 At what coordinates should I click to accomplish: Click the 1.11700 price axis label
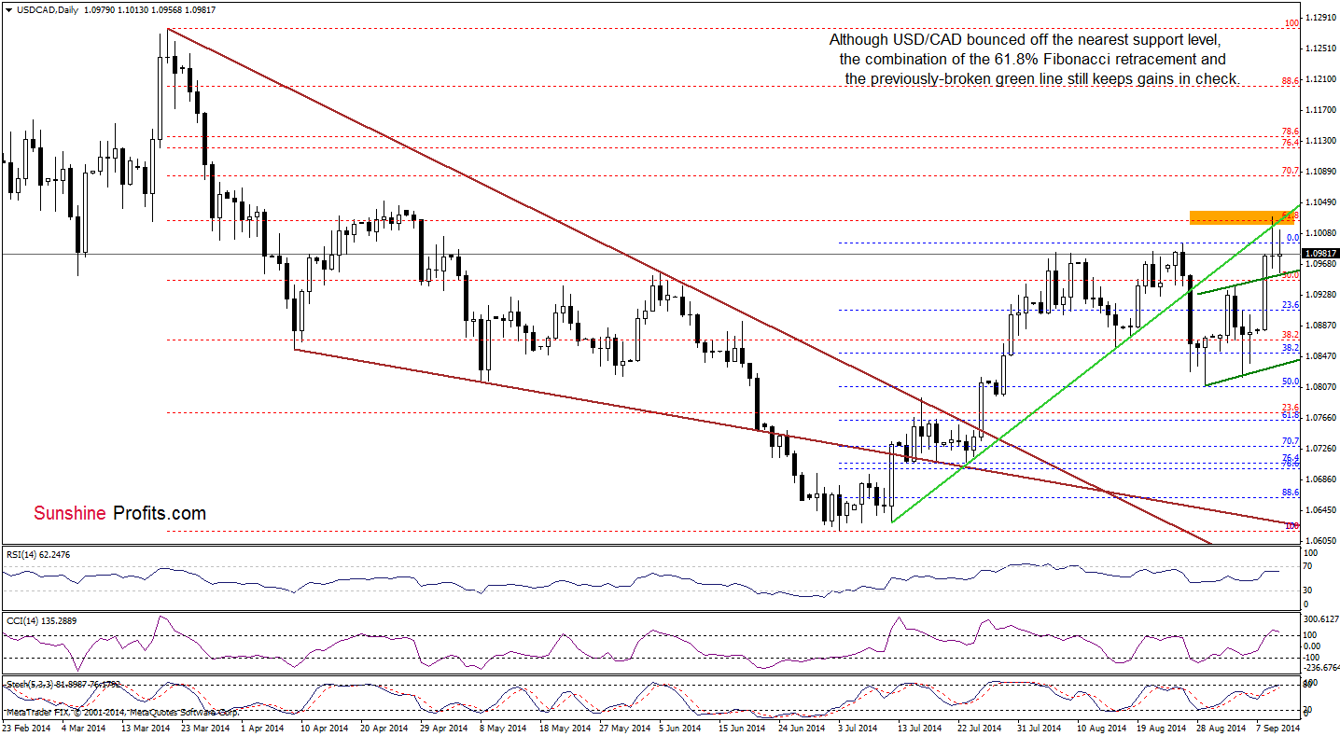tap(1319, 110)
